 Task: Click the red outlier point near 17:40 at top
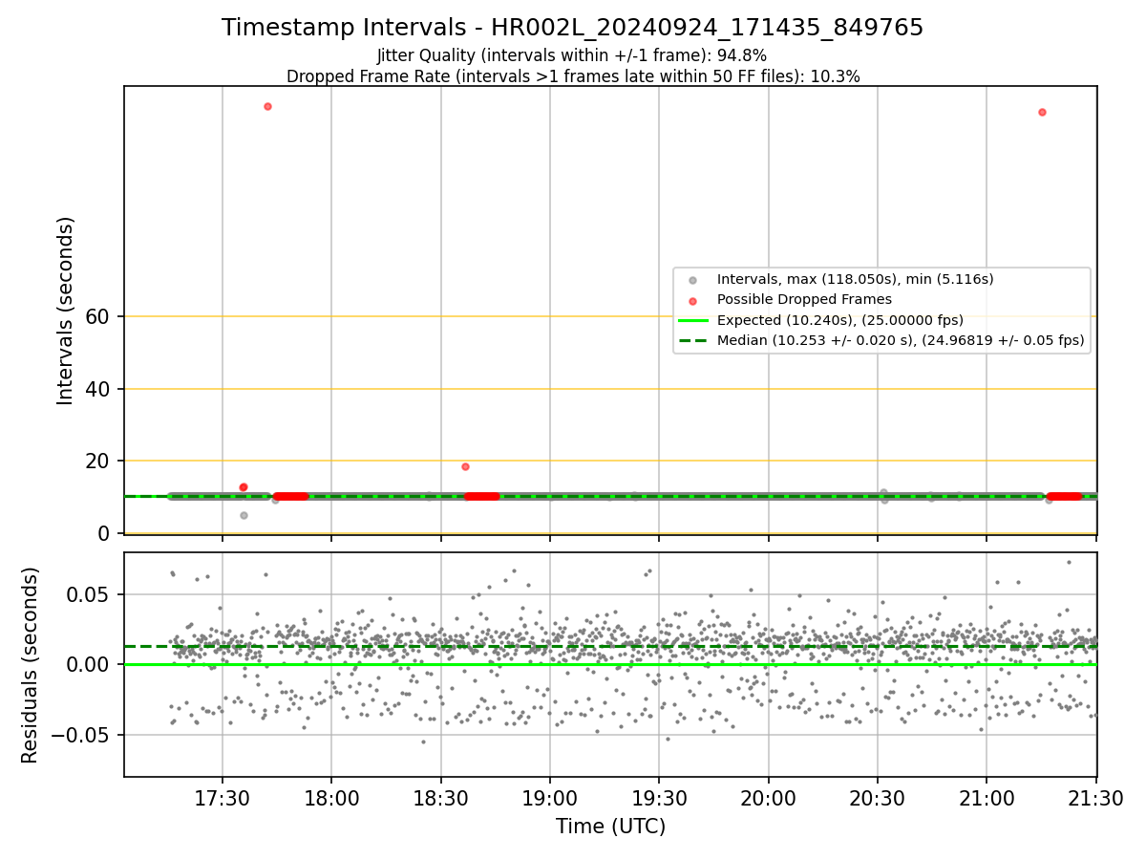[x=267, y=106]
